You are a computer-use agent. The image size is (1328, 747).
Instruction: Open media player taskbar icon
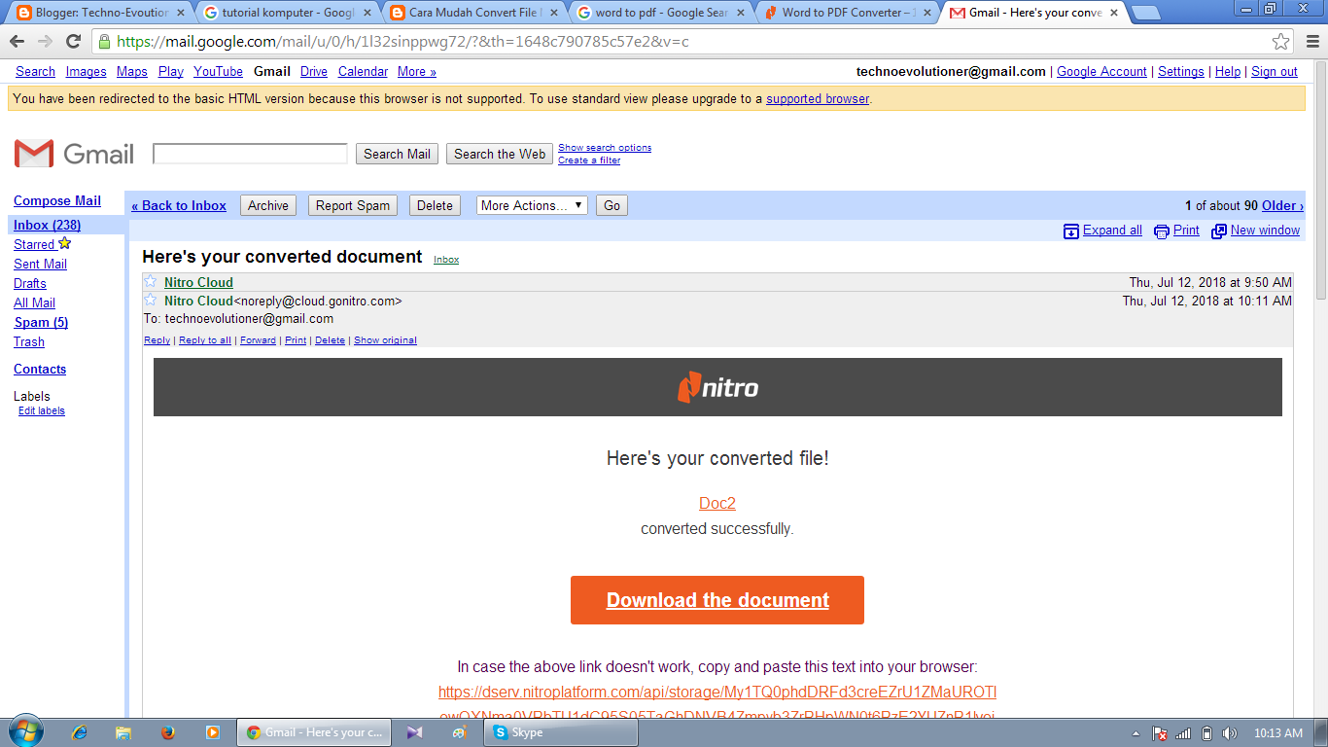213,732
